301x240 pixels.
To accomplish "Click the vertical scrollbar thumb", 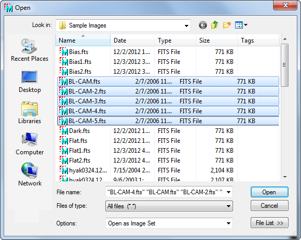I will pyautogui.click(x=285, y=65).
